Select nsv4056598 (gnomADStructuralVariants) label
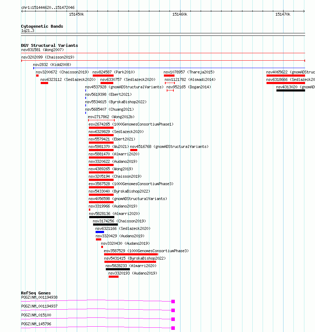This screenshot has width=315, height=332. [x=128, y=199]
